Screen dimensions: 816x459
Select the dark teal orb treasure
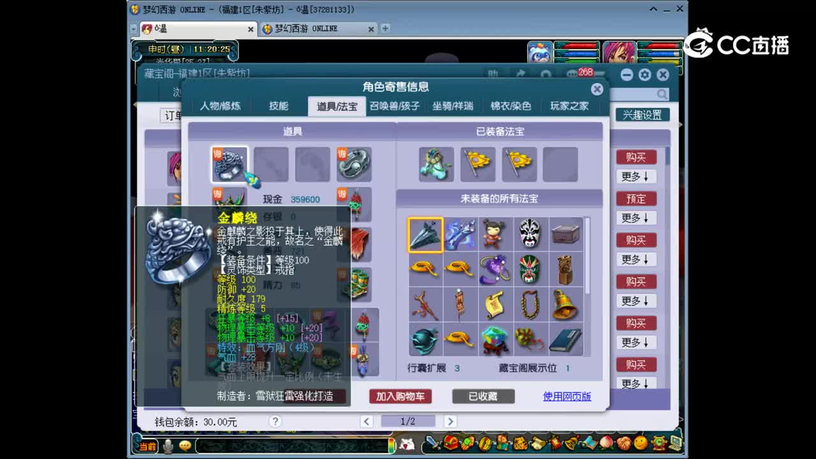click(425, 340)
